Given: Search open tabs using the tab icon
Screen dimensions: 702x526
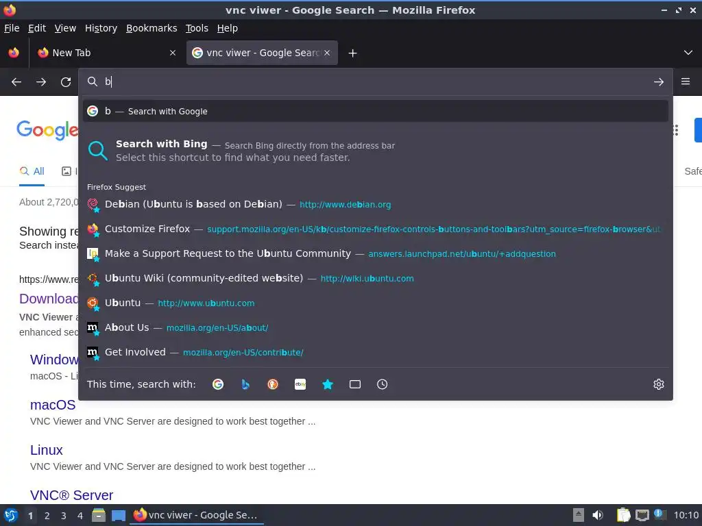Looking at the screenshot, I should click(355, 384).
